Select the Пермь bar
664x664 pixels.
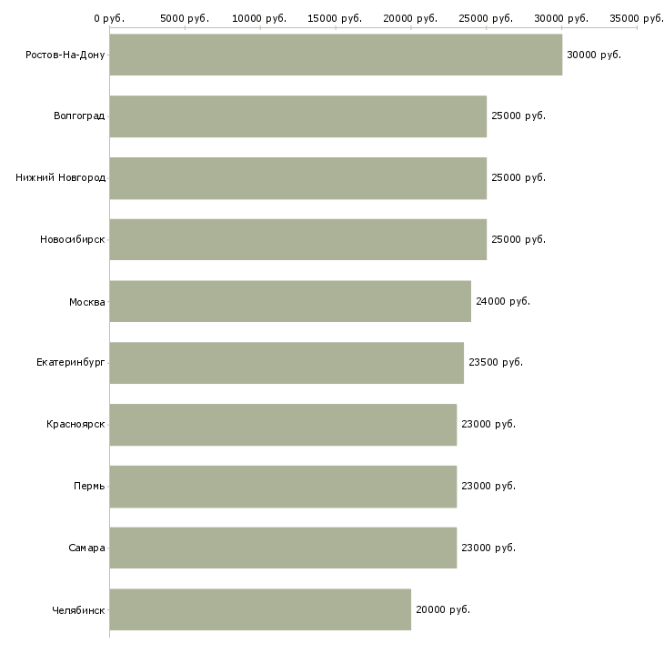point(283,486)
